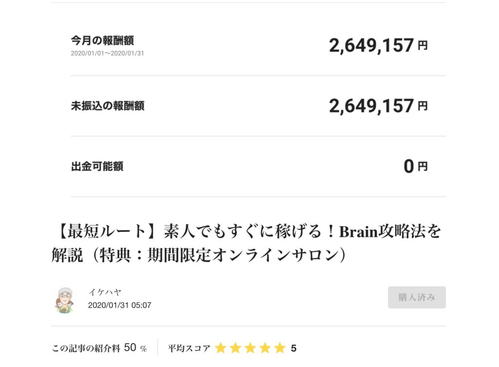Click the second rating star
This screenshot has height=367, width=499.
(x=235, y=348)
